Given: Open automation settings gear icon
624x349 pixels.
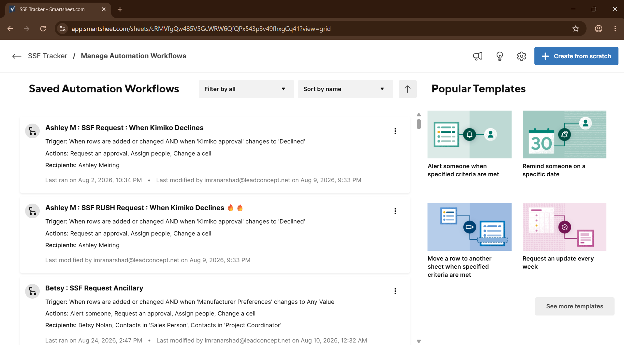Looking at the screenshot, I should point(521,56).
